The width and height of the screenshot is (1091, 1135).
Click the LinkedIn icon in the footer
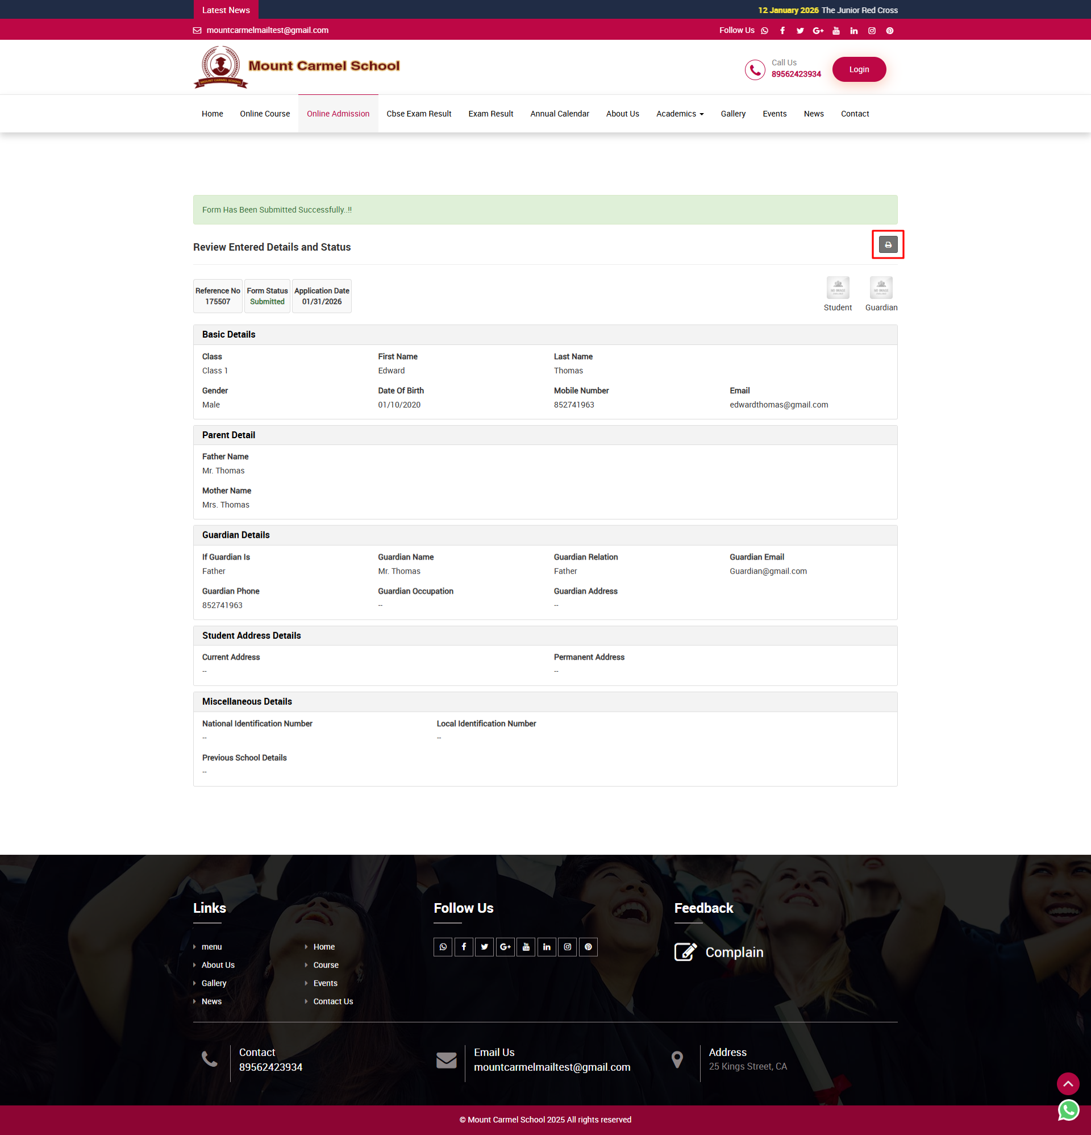547,947
